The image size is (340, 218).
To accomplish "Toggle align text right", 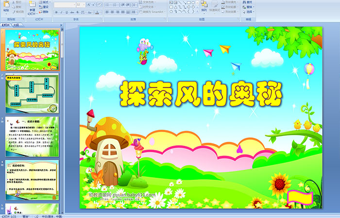I will pyautogui.click(x=118, y=12).
